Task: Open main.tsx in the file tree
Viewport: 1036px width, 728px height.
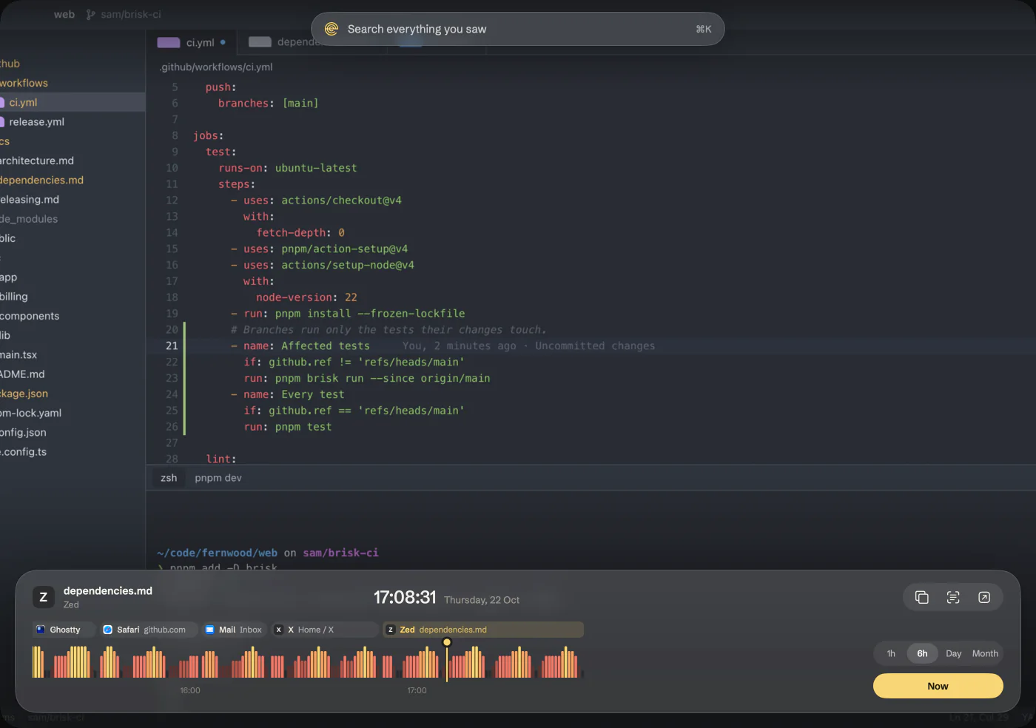Action: [x=18, y=355]
